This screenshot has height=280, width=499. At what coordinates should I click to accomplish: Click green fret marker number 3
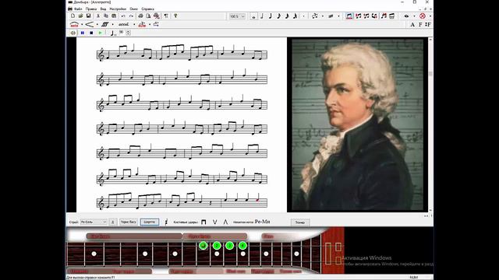229,246
